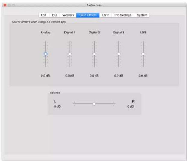Viewport: 187px width, 161px height.
Task: Click the left balance 0 dB value
Action: click(57, 106)
